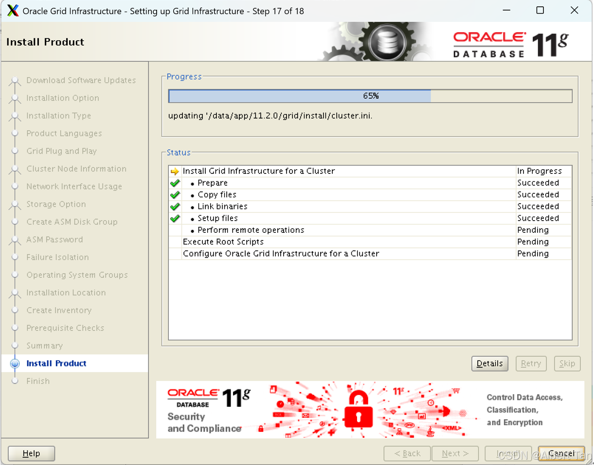Click the 65% progress bar

click(x=370, y=96)
